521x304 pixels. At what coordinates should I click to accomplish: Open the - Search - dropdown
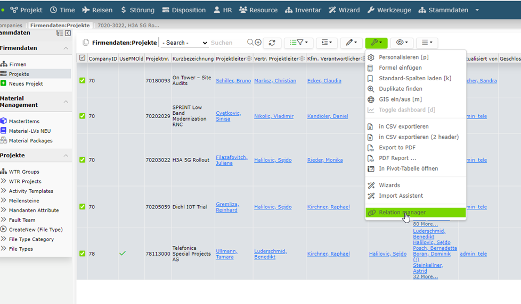(184, 43)
